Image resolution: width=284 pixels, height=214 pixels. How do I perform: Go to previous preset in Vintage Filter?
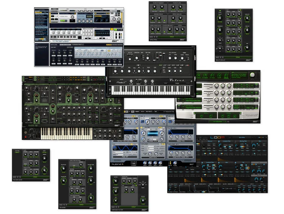[116, 207]
